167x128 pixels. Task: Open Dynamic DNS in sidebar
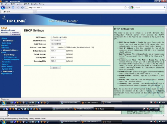coord(7,69)
